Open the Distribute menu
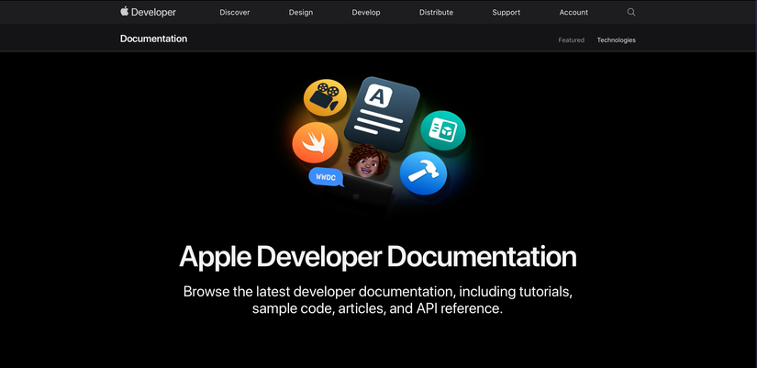This screenshot has width=757, height=368. point(436,13)
